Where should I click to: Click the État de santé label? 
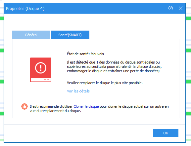click(x=78, y=54)
